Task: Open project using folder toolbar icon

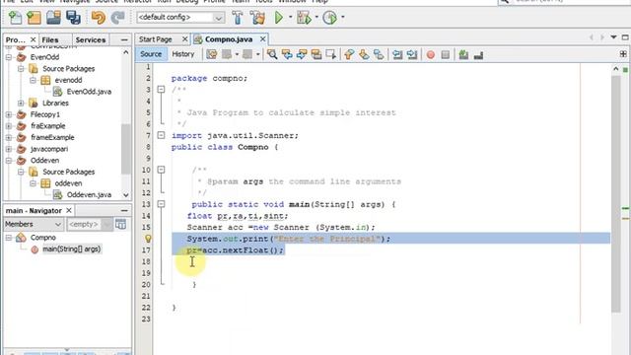Action: point(53,18)
